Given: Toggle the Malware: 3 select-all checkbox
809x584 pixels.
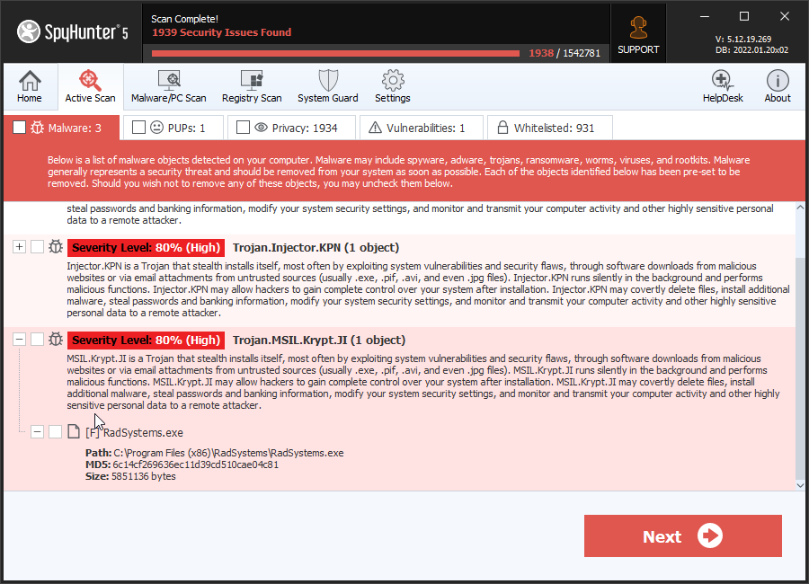Looking at the screenshot, I should click(19, 128).
